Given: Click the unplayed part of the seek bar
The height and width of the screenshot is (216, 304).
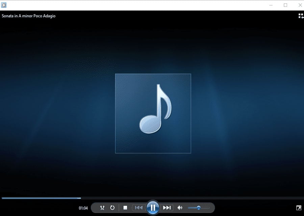Looking at the screenshot, I should (189, 198).
